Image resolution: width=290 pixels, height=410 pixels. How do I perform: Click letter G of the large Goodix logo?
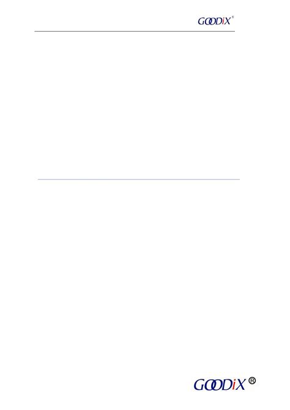[200, 385]
